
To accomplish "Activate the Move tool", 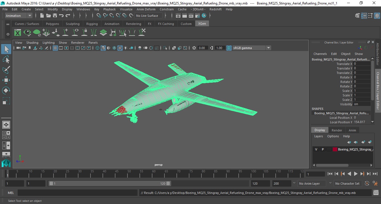I will [6, 80].
